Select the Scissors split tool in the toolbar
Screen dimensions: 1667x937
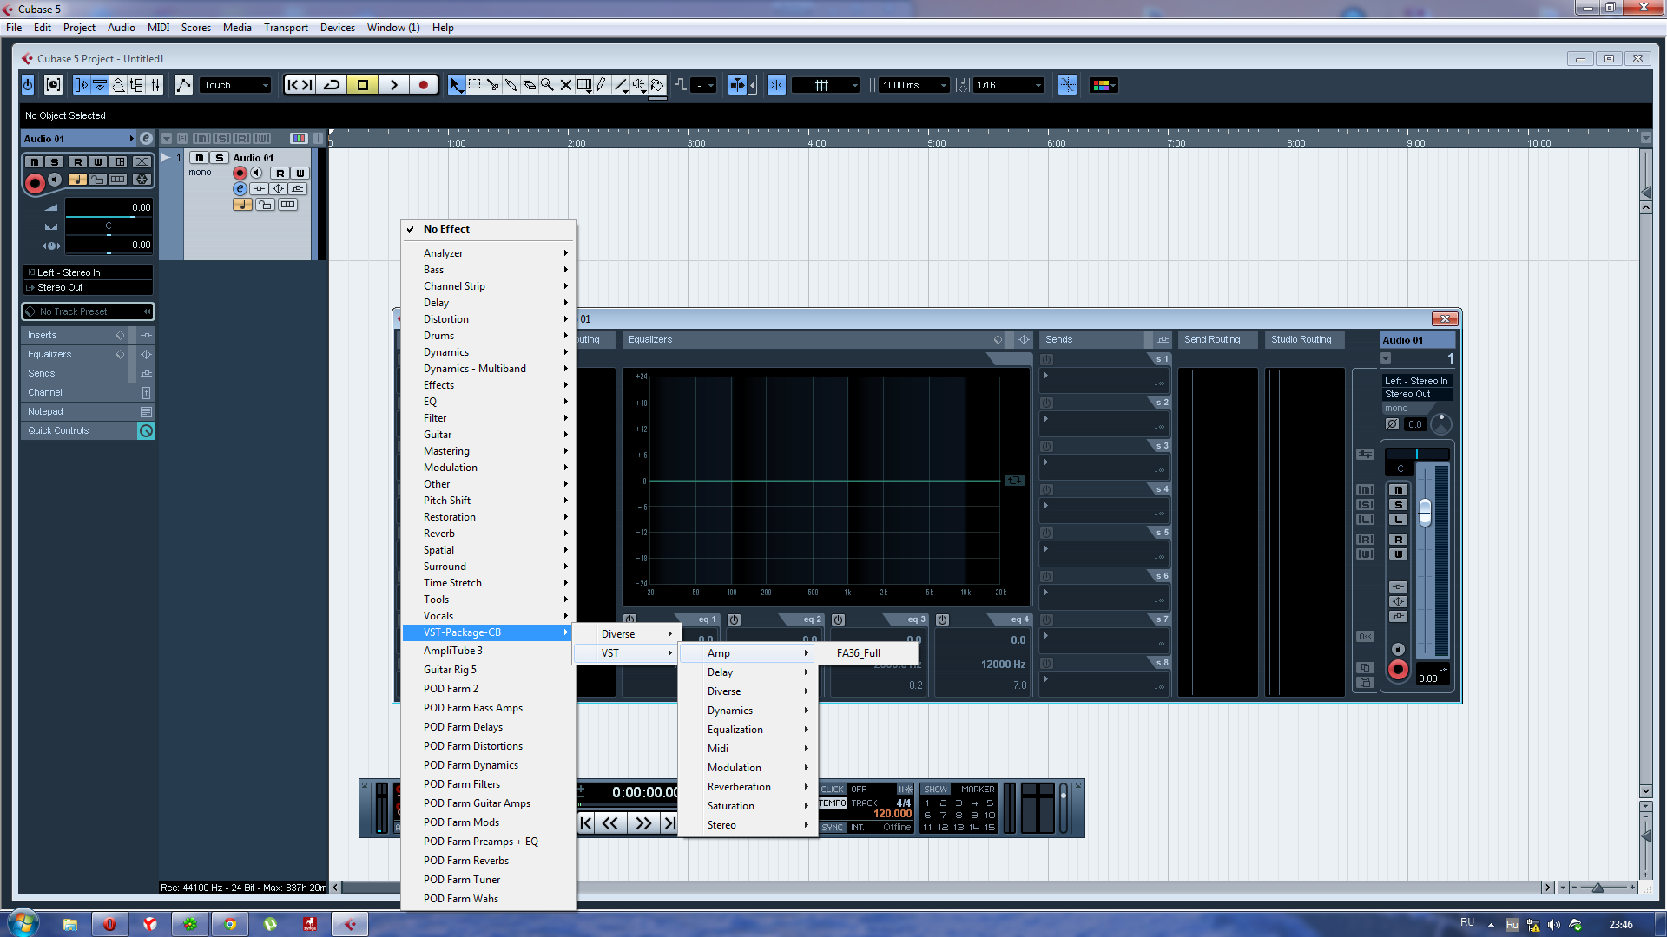[492, 85]
